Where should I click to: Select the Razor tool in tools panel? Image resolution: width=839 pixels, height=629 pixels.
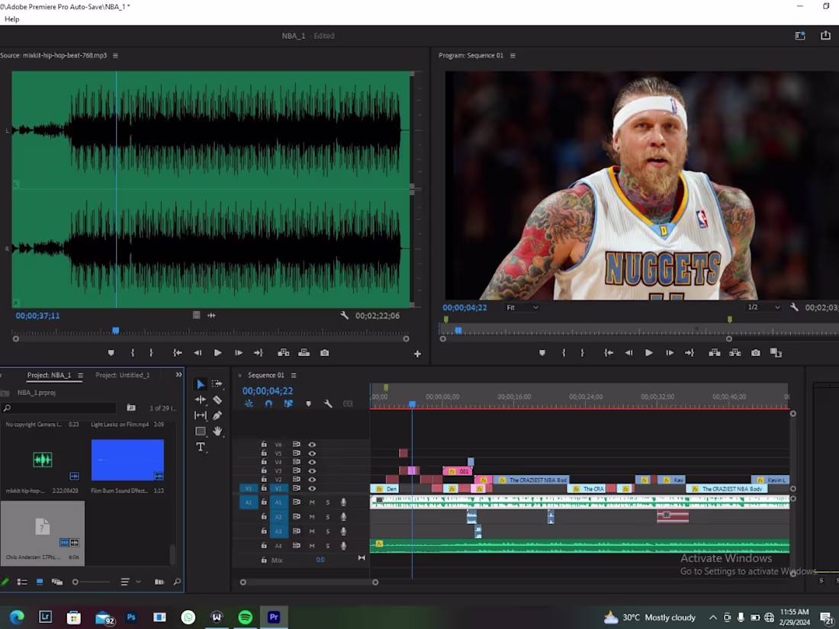(217, 400)
